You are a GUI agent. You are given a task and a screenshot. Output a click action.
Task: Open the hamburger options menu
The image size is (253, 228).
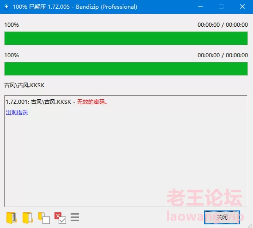(75, 217)
